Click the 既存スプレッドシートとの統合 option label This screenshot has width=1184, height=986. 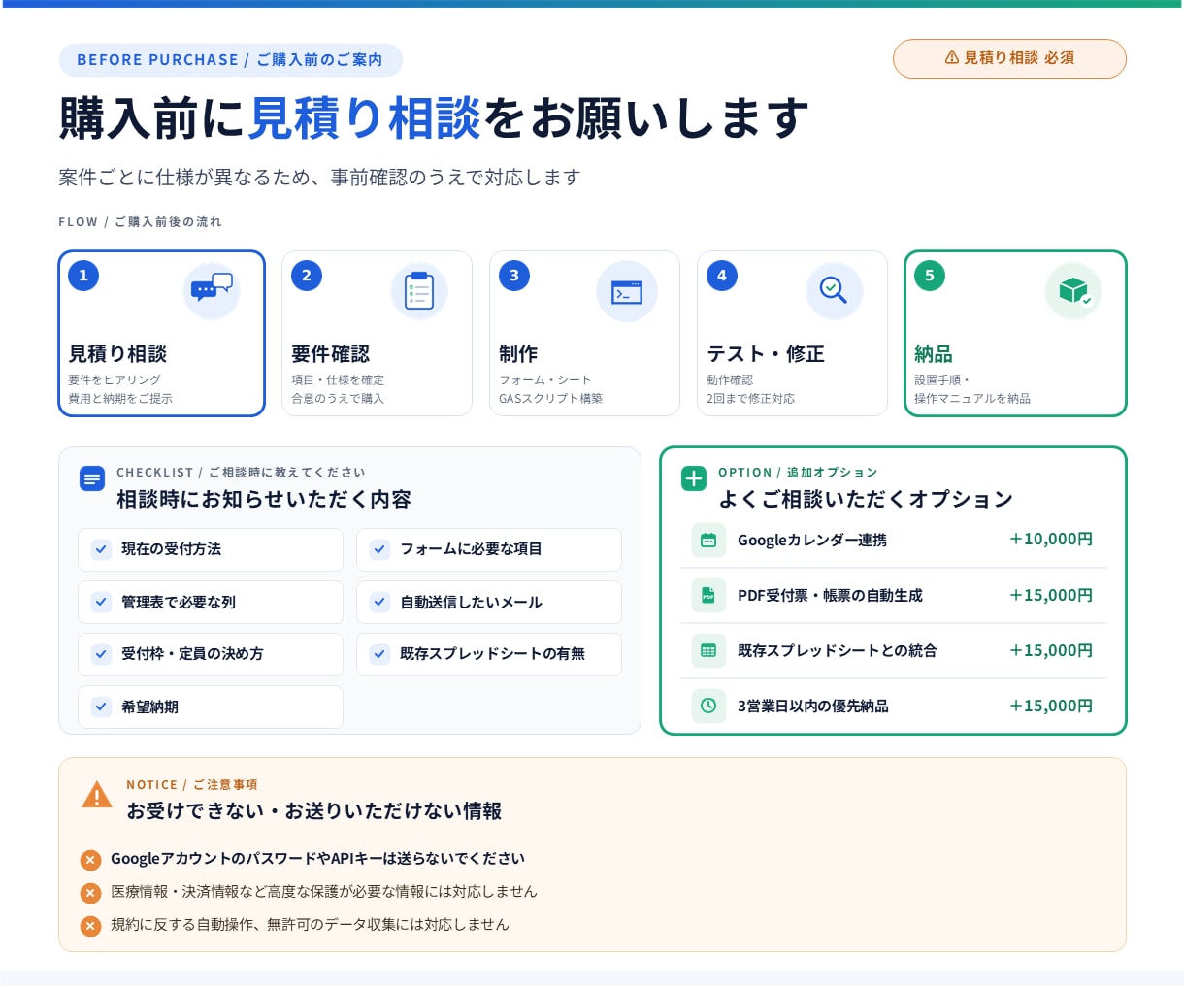click(838, 651)
